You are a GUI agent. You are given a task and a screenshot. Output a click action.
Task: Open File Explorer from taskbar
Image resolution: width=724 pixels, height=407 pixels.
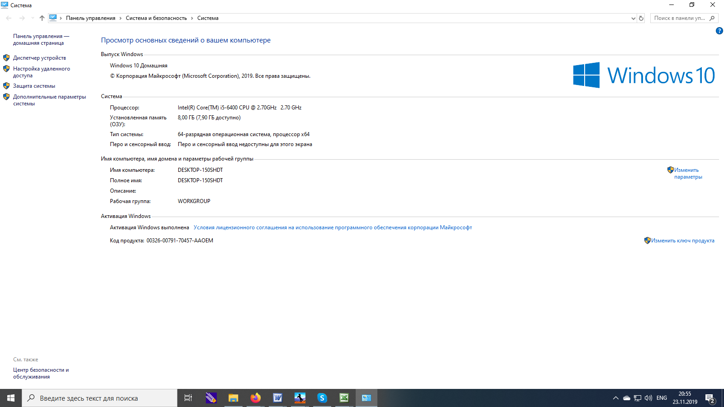pyautogui.click(x=233, y=398)
